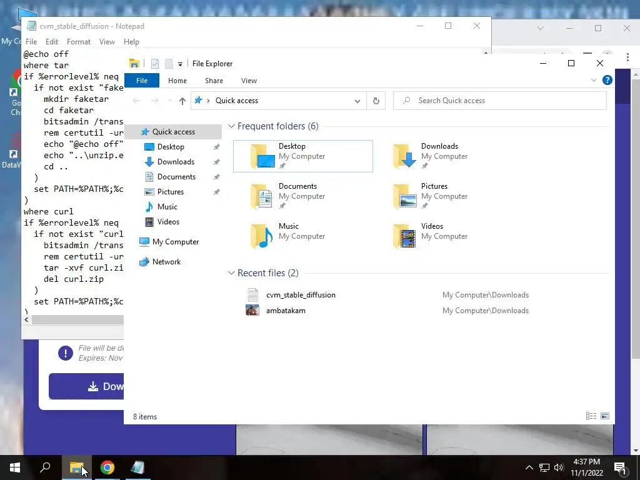
Task: Select ambatakam recent file
Action: 286,310
